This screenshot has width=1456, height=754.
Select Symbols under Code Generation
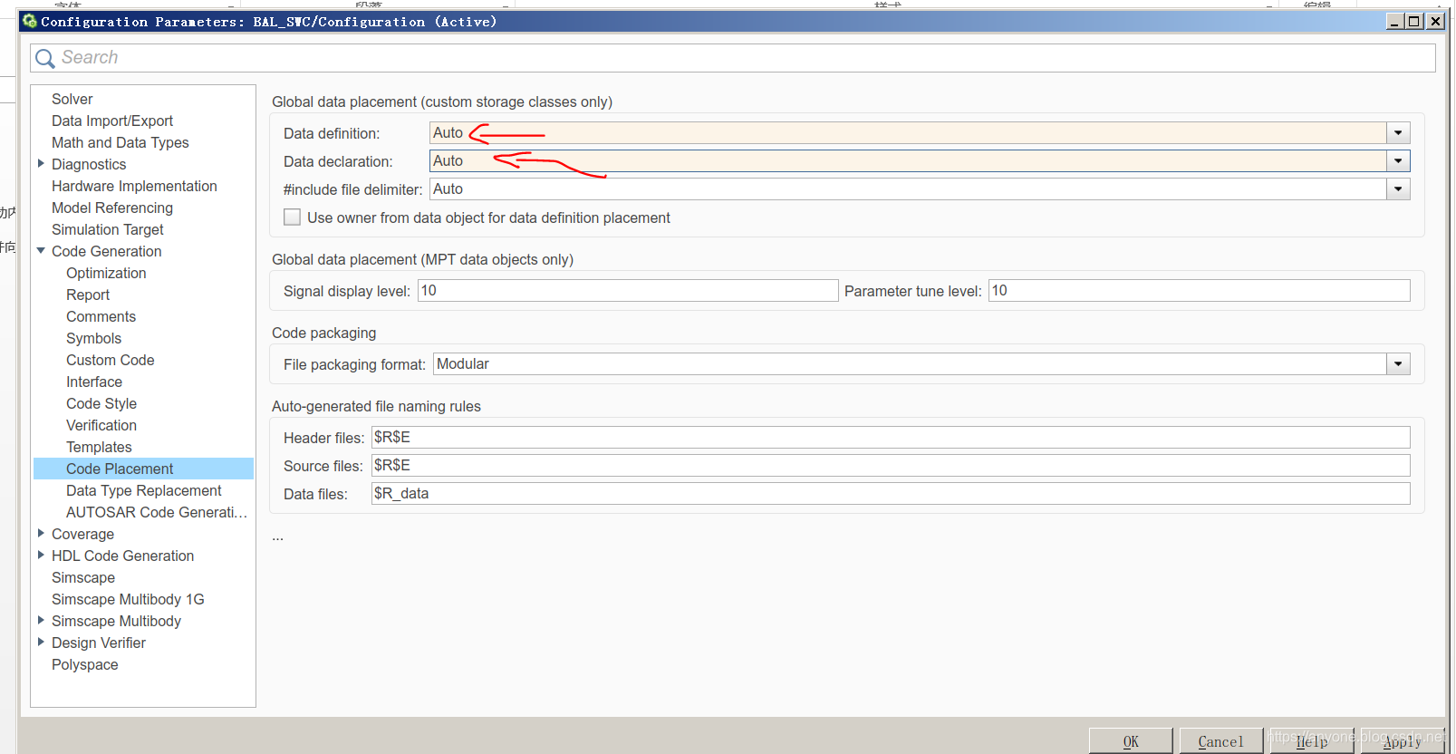pos(93,338)
